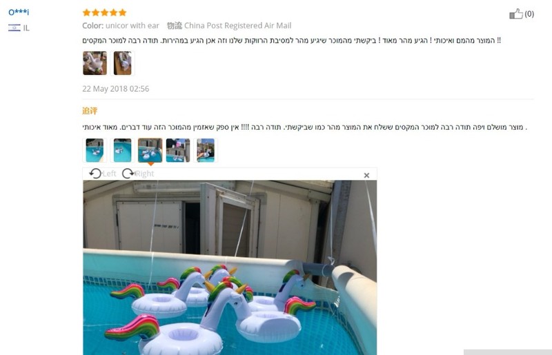Image resolution: width=552 pixels, height=355 pixels.
Task: Click the enlarged unicorn floats photo
Action: [230, 267]
